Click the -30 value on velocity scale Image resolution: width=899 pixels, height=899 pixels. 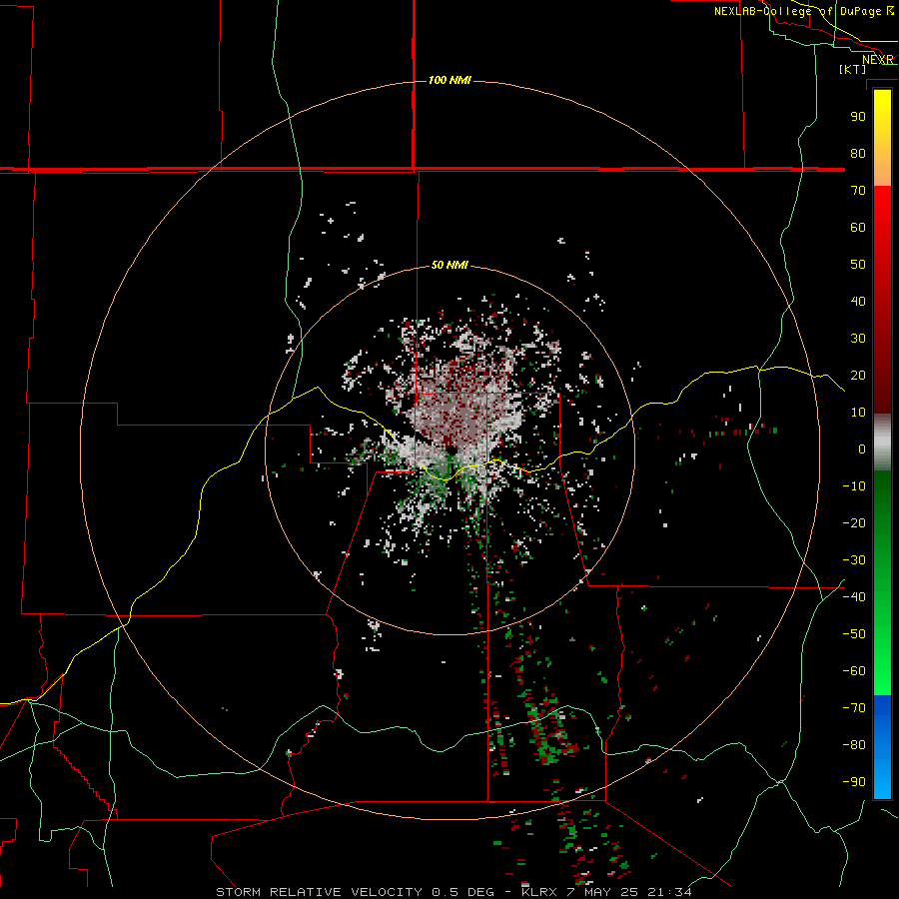[854, 560]
